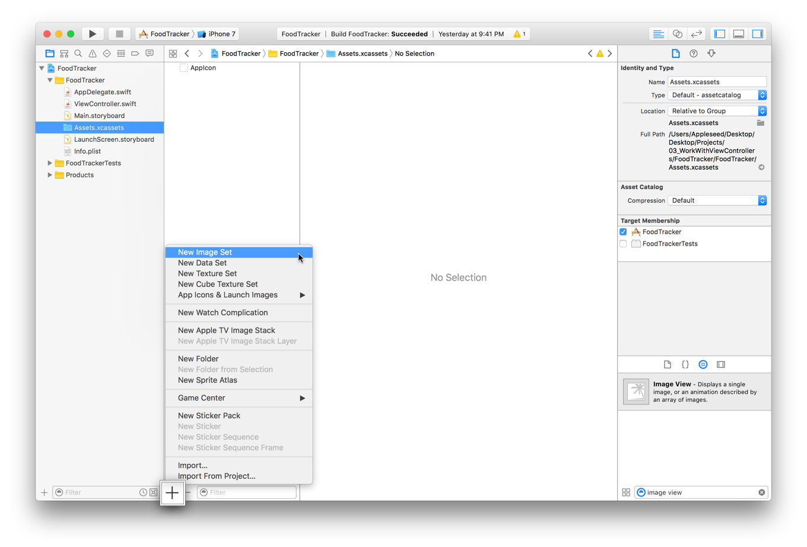Jump to the previous issue arrow

tap(590, 53)
